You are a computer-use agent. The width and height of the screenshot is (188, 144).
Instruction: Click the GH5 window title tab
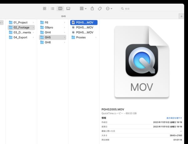click(63, 16)
